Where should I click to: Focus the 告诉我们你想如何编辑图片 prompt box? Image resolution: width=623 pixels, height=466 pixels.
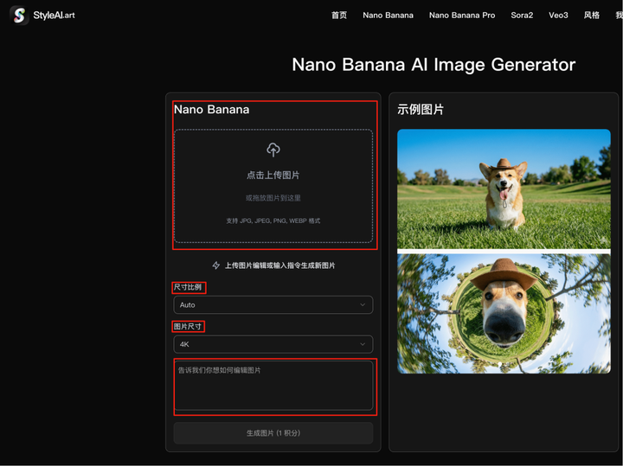[273, 386]
